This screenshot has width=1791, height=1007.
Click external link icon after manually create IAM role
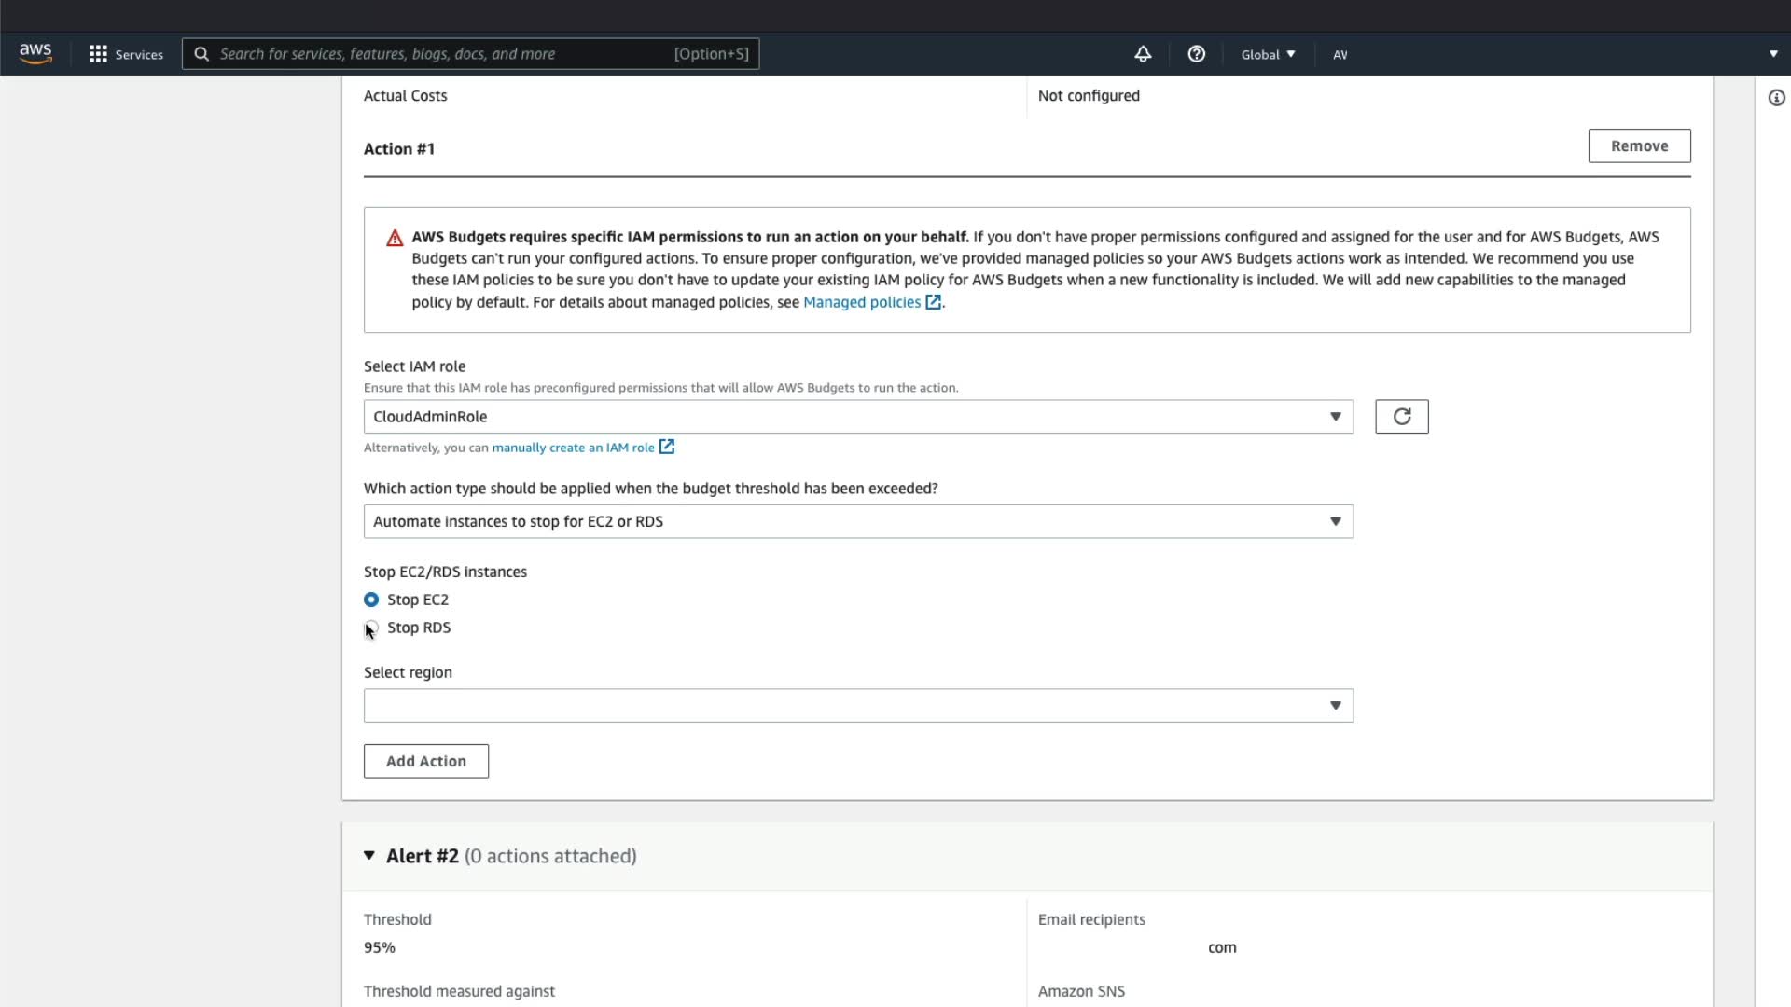(667, 448)
